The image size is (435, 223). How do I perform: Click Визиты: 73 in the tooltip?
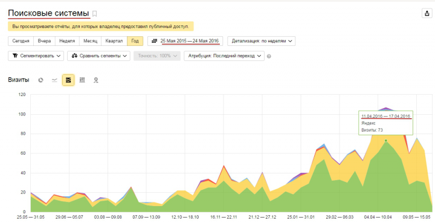tap(372, 130)
